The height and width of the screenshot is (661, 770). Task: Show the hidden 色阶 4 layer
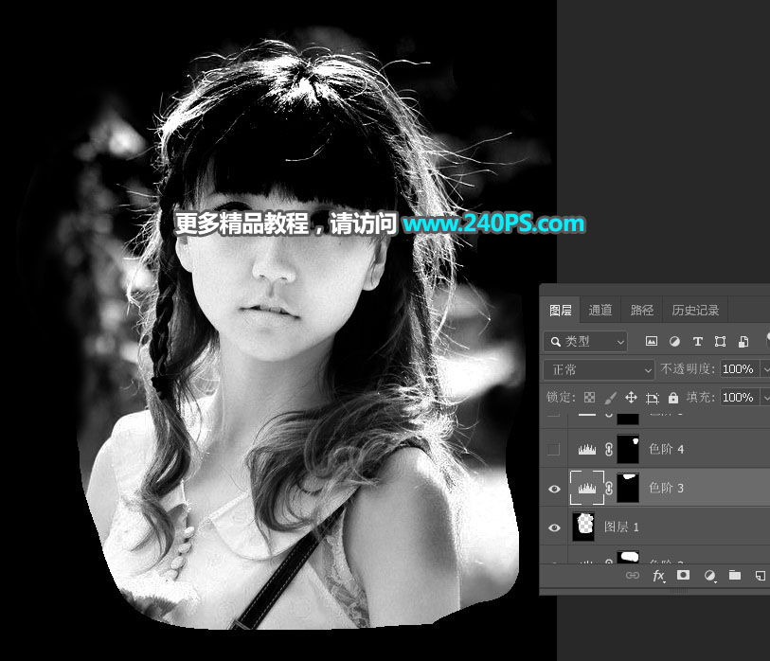[x=553, y=449]
